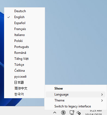107x115 pixels.
Task: Open the Language submenu item
Action: coord(75,94)
